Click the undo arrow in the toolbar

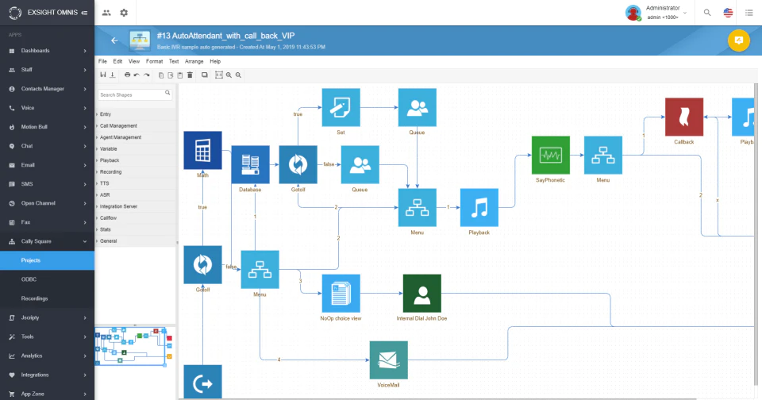(x=137, y=75)
